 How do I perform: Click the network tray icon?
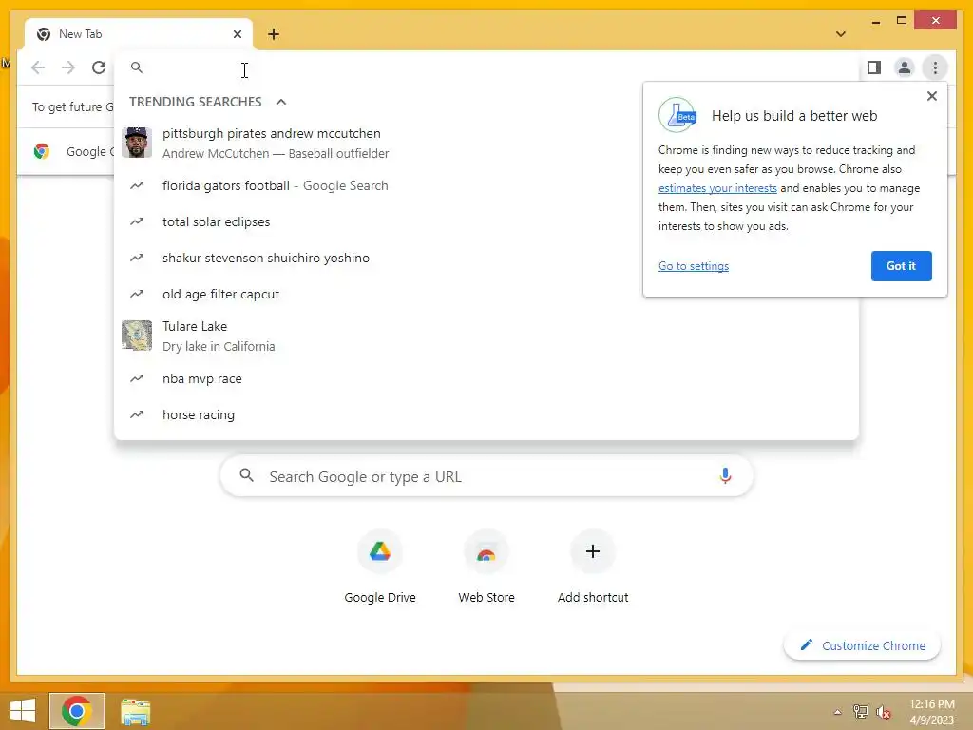[861, 711]
